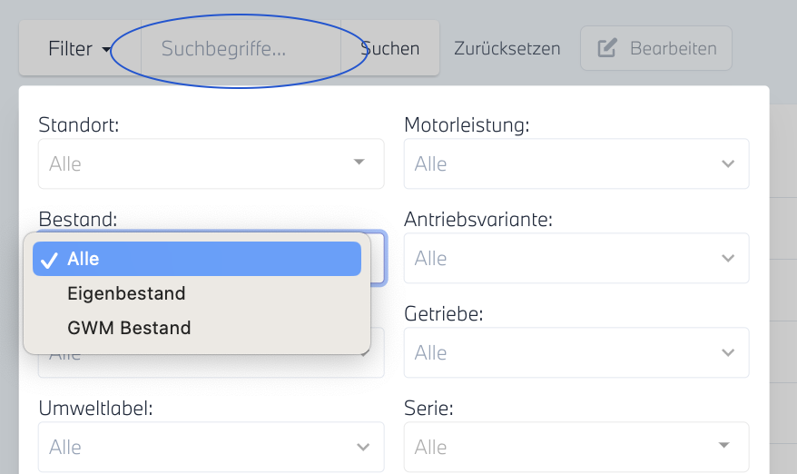Screen dimensions: 797x474
Task: Expand the Serie dropdown
Action: (x=576, y=447)
